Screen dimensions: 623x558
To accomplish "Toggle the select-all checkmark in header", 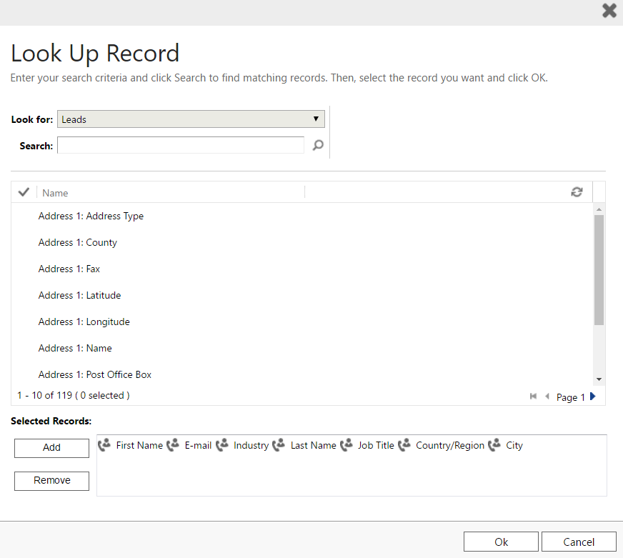I will [x=24, y=192].
